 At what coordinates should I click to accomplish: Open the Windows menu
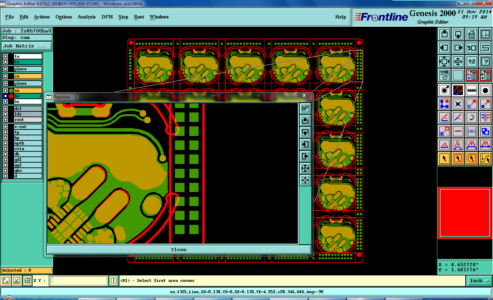[159, 17]
